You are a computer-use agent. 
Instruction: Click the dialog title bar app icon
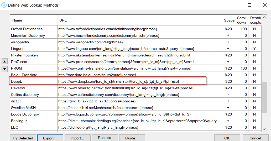coord(4,5)
